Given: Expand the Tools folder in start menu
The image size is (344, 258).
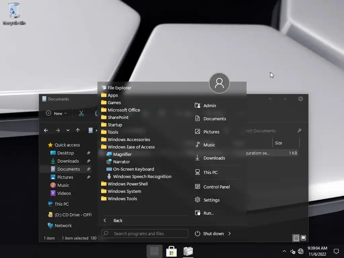Looking at the screenshot, I should click(x=110, y=132).
